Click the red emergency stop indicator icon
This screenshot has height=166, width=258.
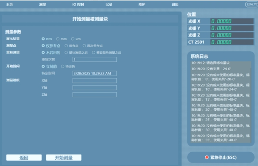(207, 157)
